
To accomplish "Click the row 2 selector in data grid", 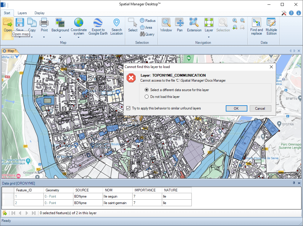I will [8, 203].
